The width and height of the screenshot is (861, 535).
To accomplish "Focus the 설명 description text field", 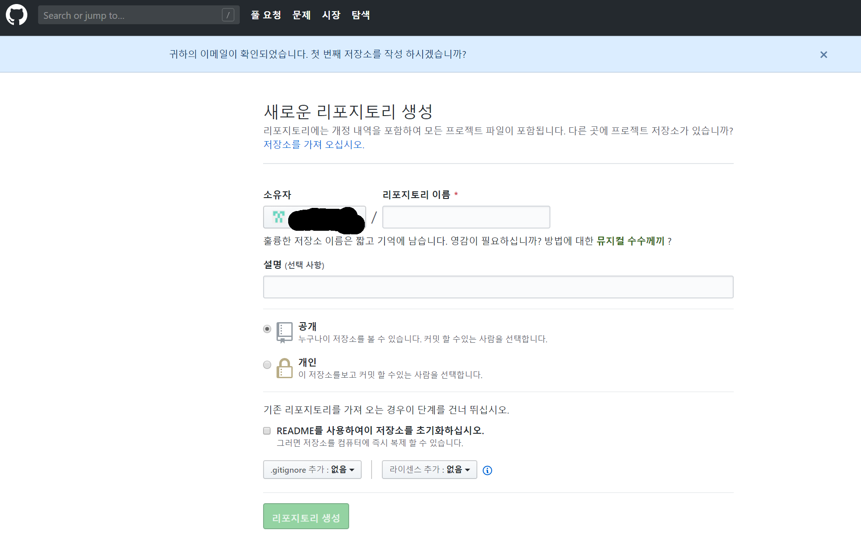I will point(498,287).
